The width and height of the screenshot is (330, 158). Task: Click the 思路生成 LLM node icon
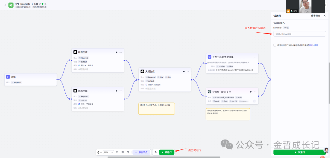pyautogui.click(x=75, y=91)
